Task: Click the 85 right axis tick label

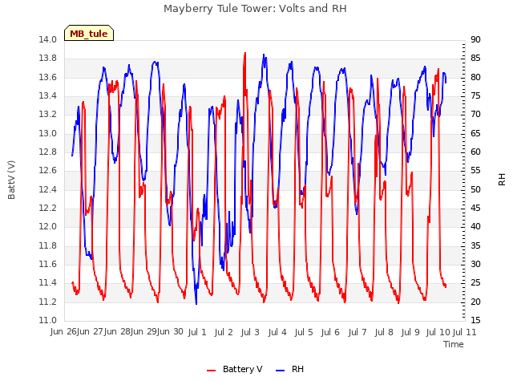Action: pyautogui.click(x=475, y=59)
